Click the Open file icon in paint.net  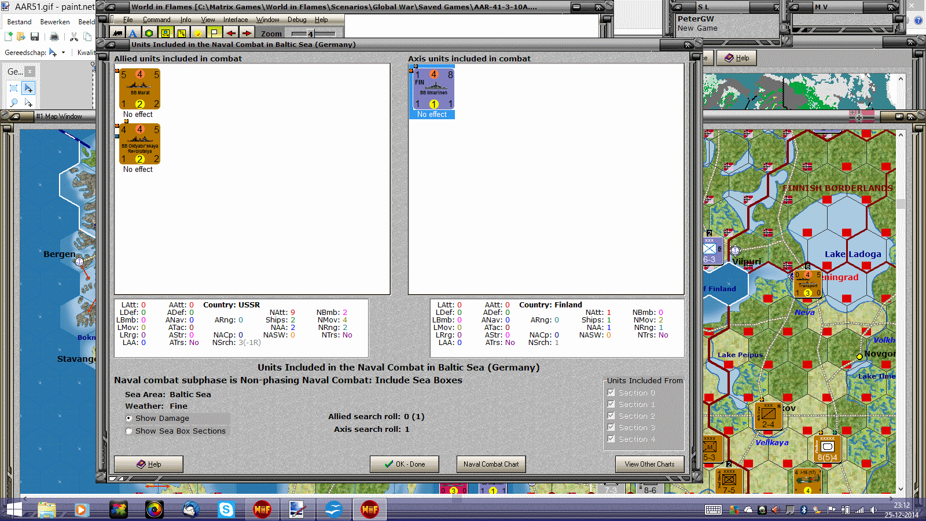click(21, 36)
